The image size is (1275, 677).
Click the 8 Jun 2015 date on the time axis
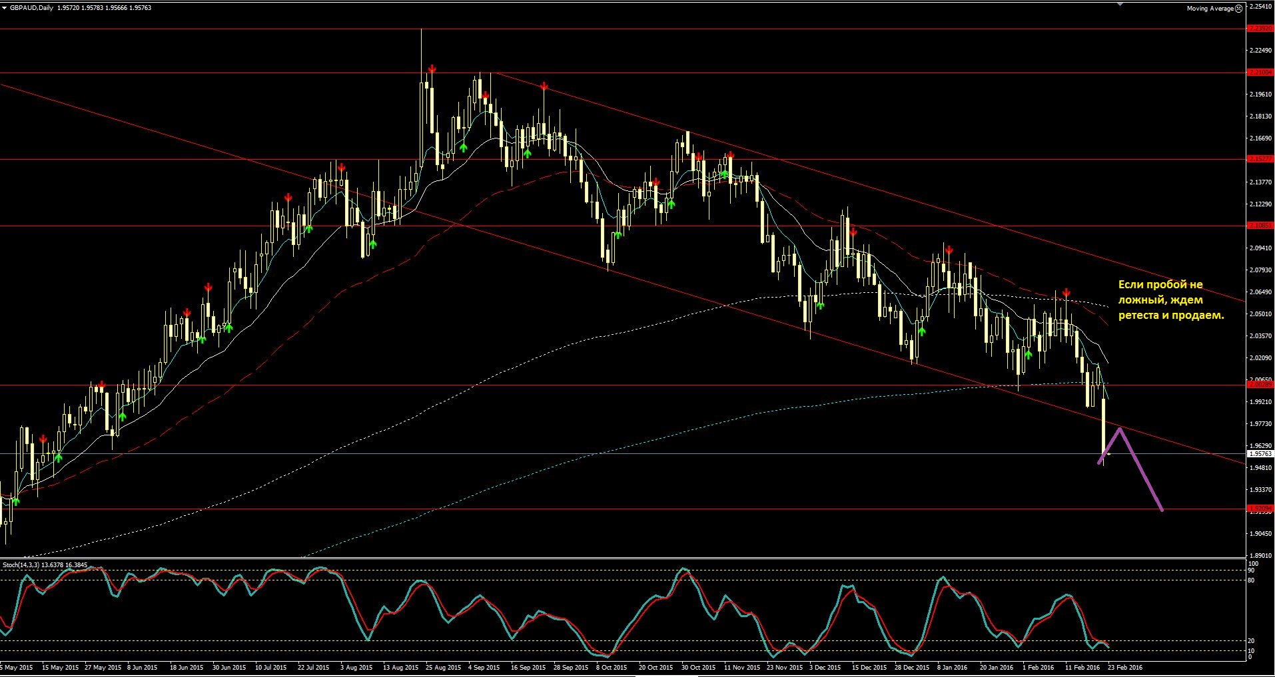[x=142, y=668]
